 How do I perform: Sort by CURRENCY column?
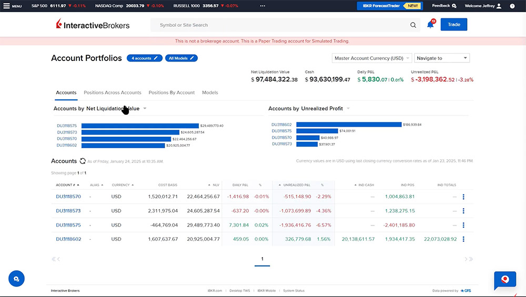point(123,185)
